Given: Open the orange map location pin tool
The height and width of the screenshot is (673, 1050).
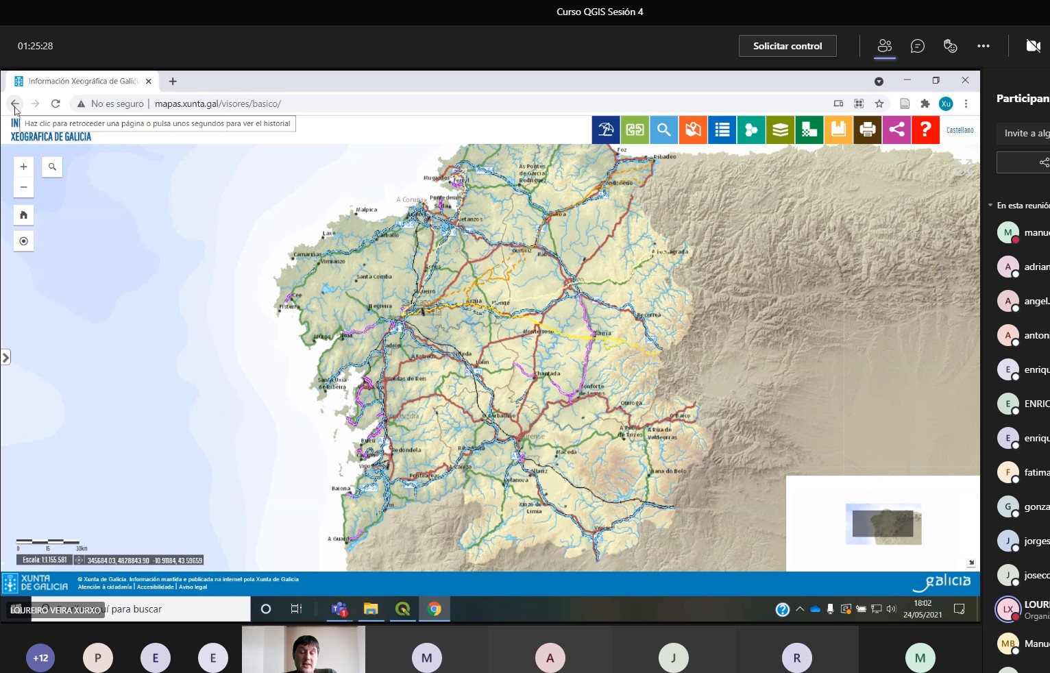Looking at the screenshot, I should pyautogui.click(x=693, y=130).
